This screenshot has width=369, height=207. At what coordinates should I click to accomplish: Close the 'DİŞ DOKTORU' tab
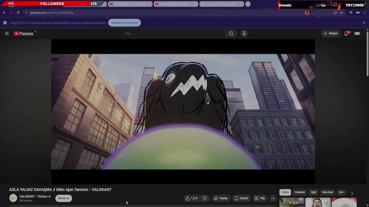coord(149,4)
